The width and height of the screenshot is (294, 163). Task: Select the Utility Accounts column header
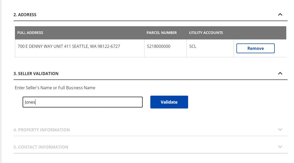[206, 33]
